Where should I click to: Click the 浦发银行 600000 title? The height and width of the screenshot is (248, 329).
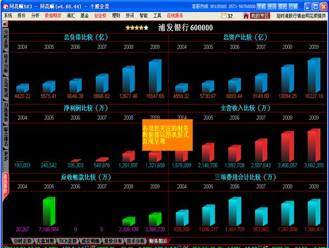pyautogui.click(x=185, y=27)
